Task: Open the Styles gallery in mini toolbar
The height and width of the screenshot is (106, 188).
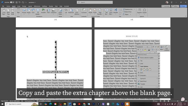Action: (x=161, y=48)
